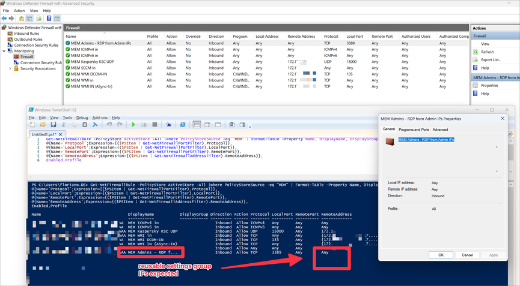Screen dimensions: 520x286
Task: Click the Forward arrow in Firewall toolbar
Action: click(x=11, y=19)
